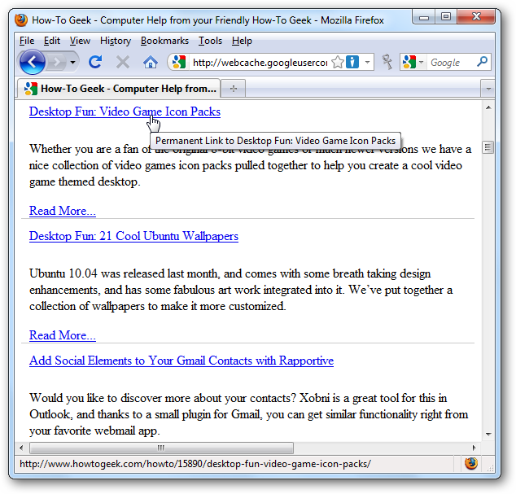
Task: Maximize the Firefox window
Action: pyautogui.click(x=446, y=16)
